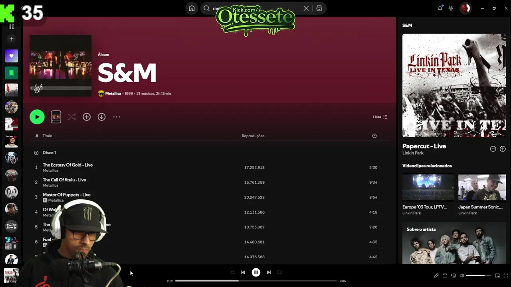Screen dimensions: 511x287
Task: Sort by duration clock icon
Action: click(374, 136)
